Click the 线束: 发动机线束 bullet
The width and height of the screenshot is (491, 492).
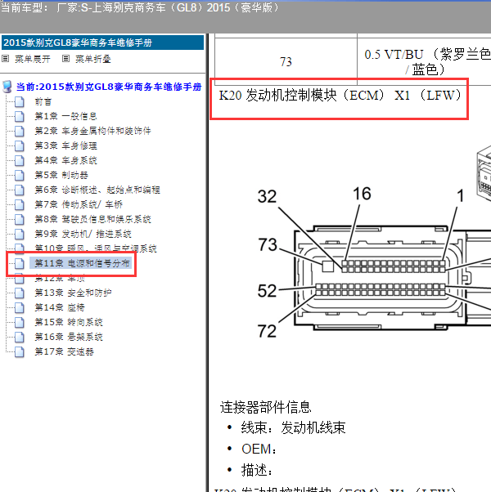point(293,427)
